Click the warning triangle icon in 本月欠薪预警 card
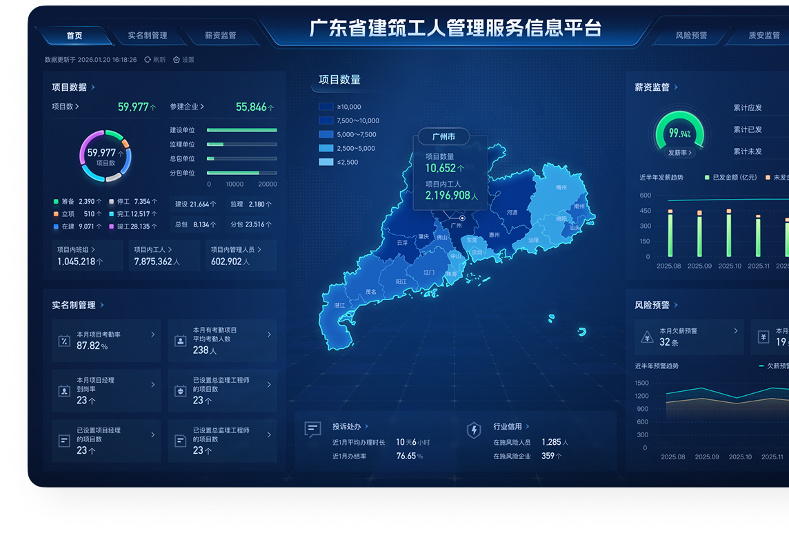The width and height of the screenshot is (789, 537). pos(646,336)
